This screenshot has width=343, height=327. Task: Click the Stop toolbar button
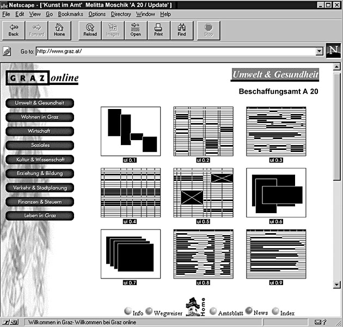click(x=209, y=31)
